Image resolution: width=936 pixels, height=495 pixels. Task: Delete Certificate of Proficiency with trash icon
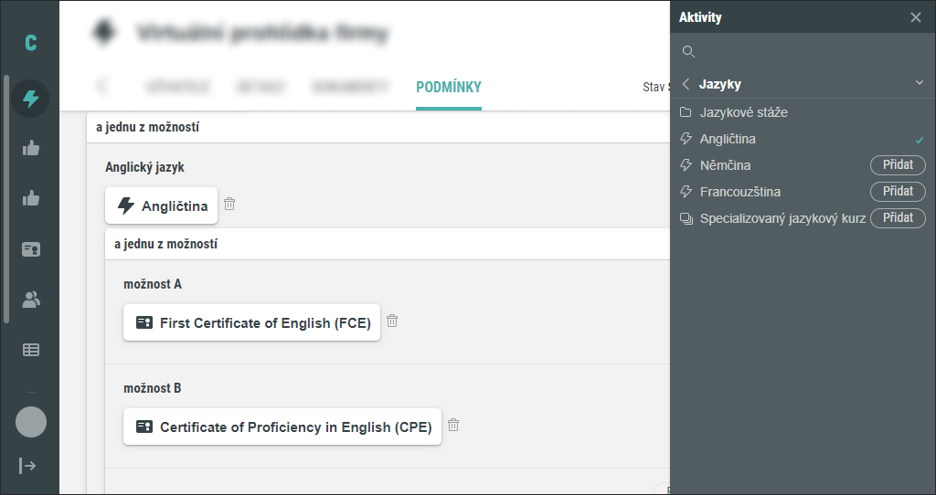(453, 425)
